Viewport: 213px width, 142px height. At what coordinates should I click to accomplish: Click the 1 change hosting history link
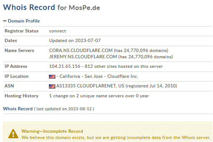click(x=62, y=96)
